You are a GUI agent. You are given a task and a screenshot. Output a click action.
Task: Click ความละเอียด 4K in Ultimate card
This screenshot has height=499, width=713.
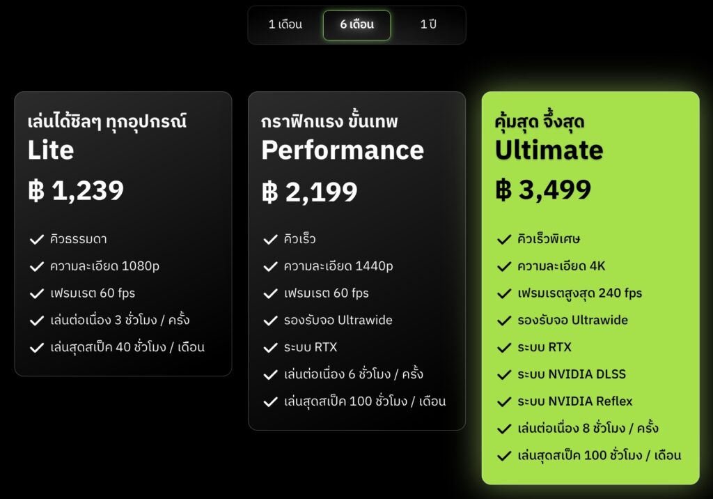(x=561, y=266)
